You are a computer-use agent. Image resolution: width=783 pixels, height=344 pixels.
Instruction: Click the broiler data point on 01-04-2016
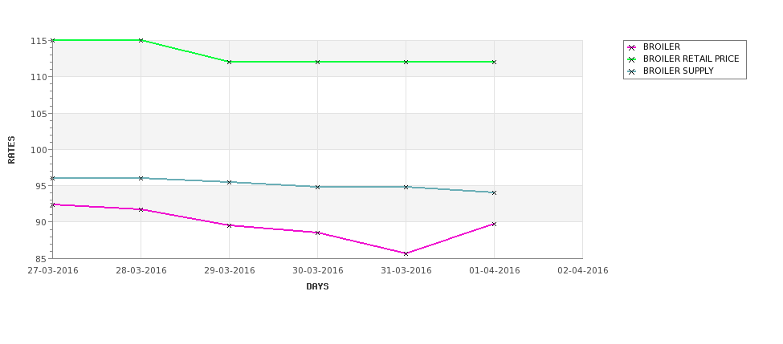tap(494, 225)
